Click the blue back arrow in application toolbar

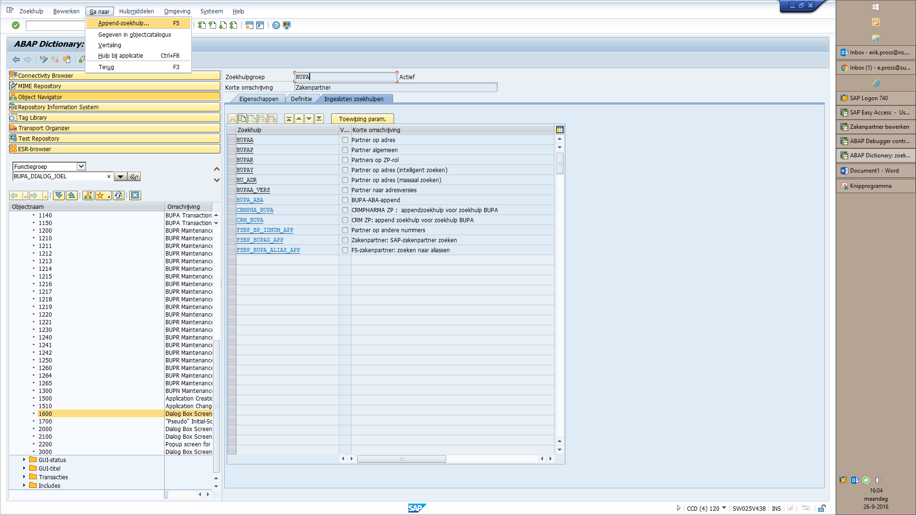tap(16, 60)
